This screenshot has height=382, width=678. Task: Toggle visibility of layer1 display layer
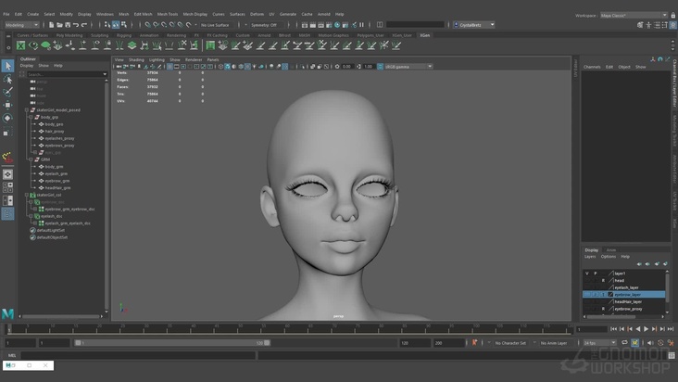[587, 274]
